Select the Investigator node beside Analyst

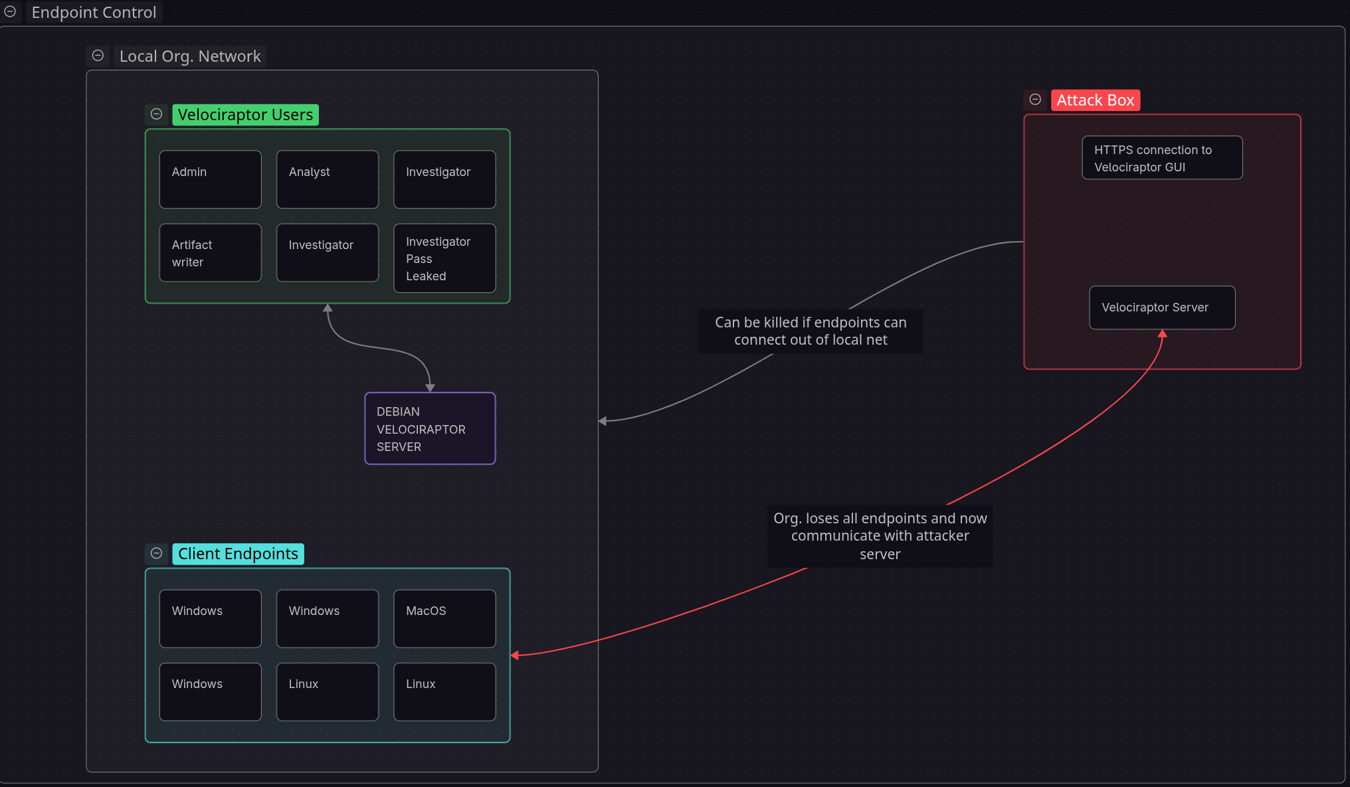pos(444,179)
